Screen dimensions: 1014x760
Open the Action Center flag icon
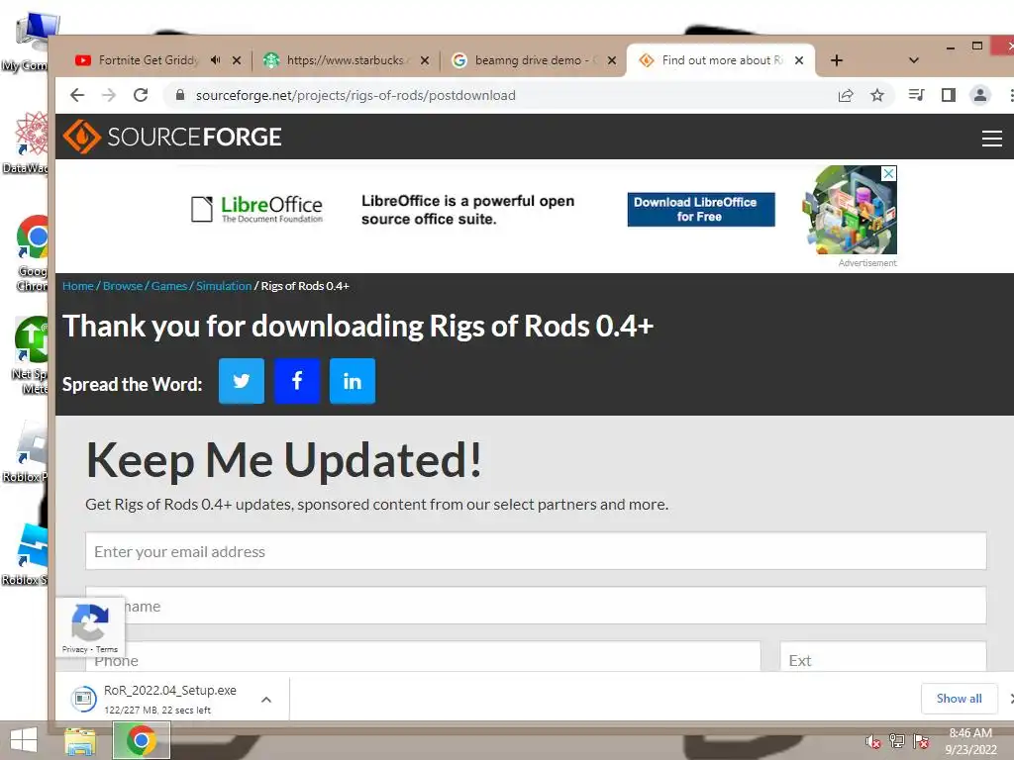[x=922, y=741]
